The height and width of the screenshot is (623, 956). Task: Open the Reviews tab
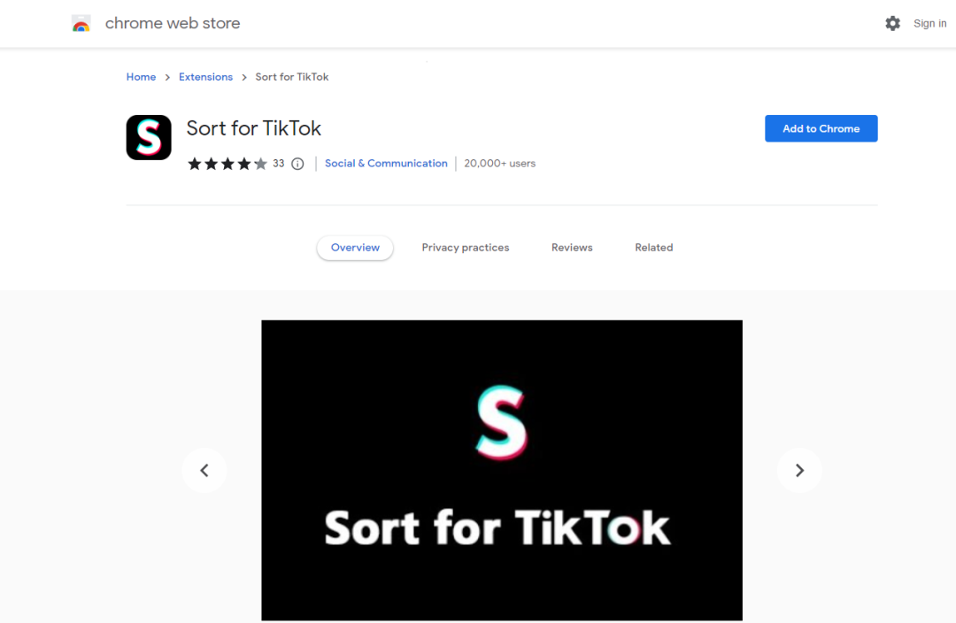(x=572, y=248)
